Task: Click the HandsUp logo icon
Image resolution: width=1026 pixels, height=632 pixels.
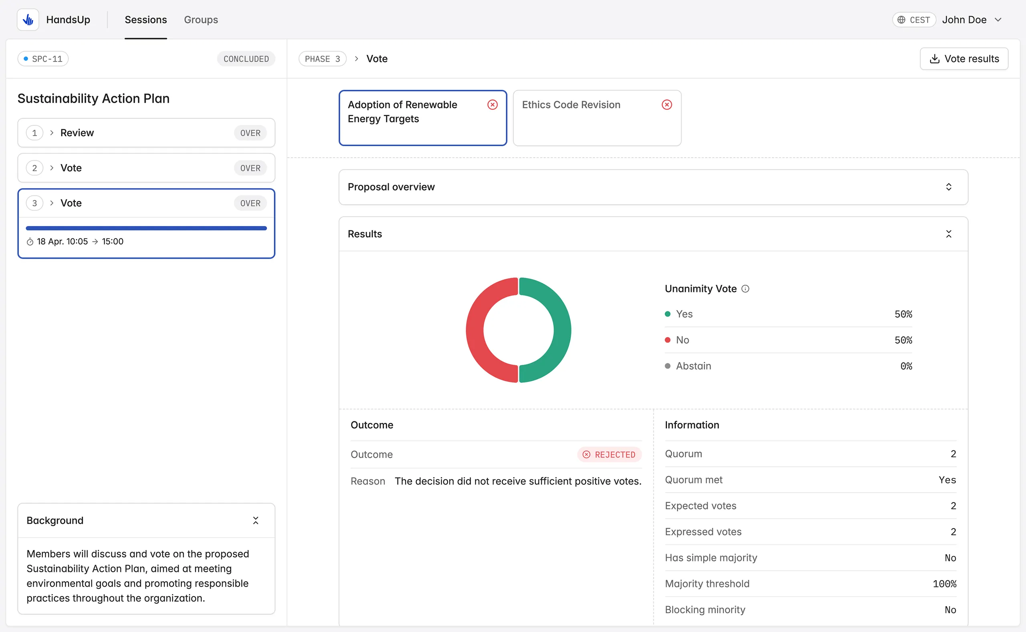Action: [28, 20]
